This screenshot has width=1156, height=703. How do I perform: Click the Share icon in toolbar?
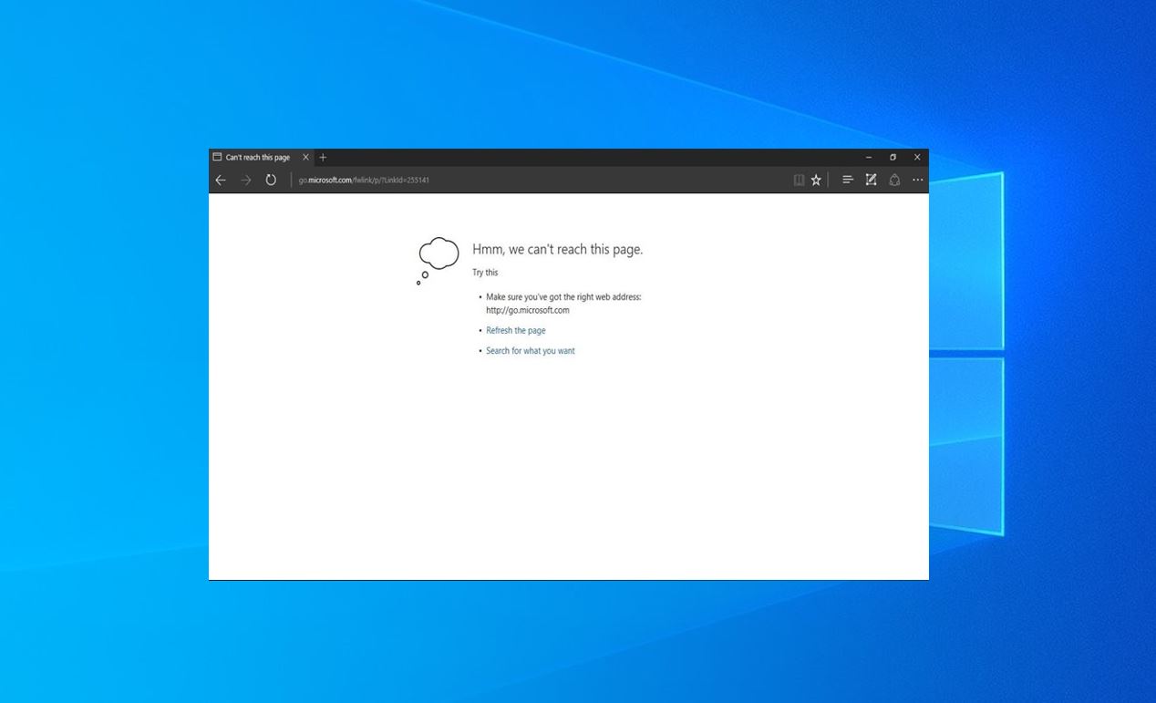click(894, 180)
